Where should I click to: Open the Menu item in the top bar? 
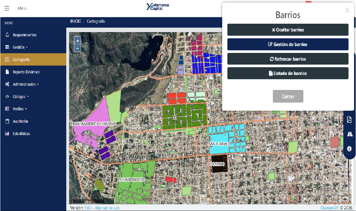tap(22, 8)
